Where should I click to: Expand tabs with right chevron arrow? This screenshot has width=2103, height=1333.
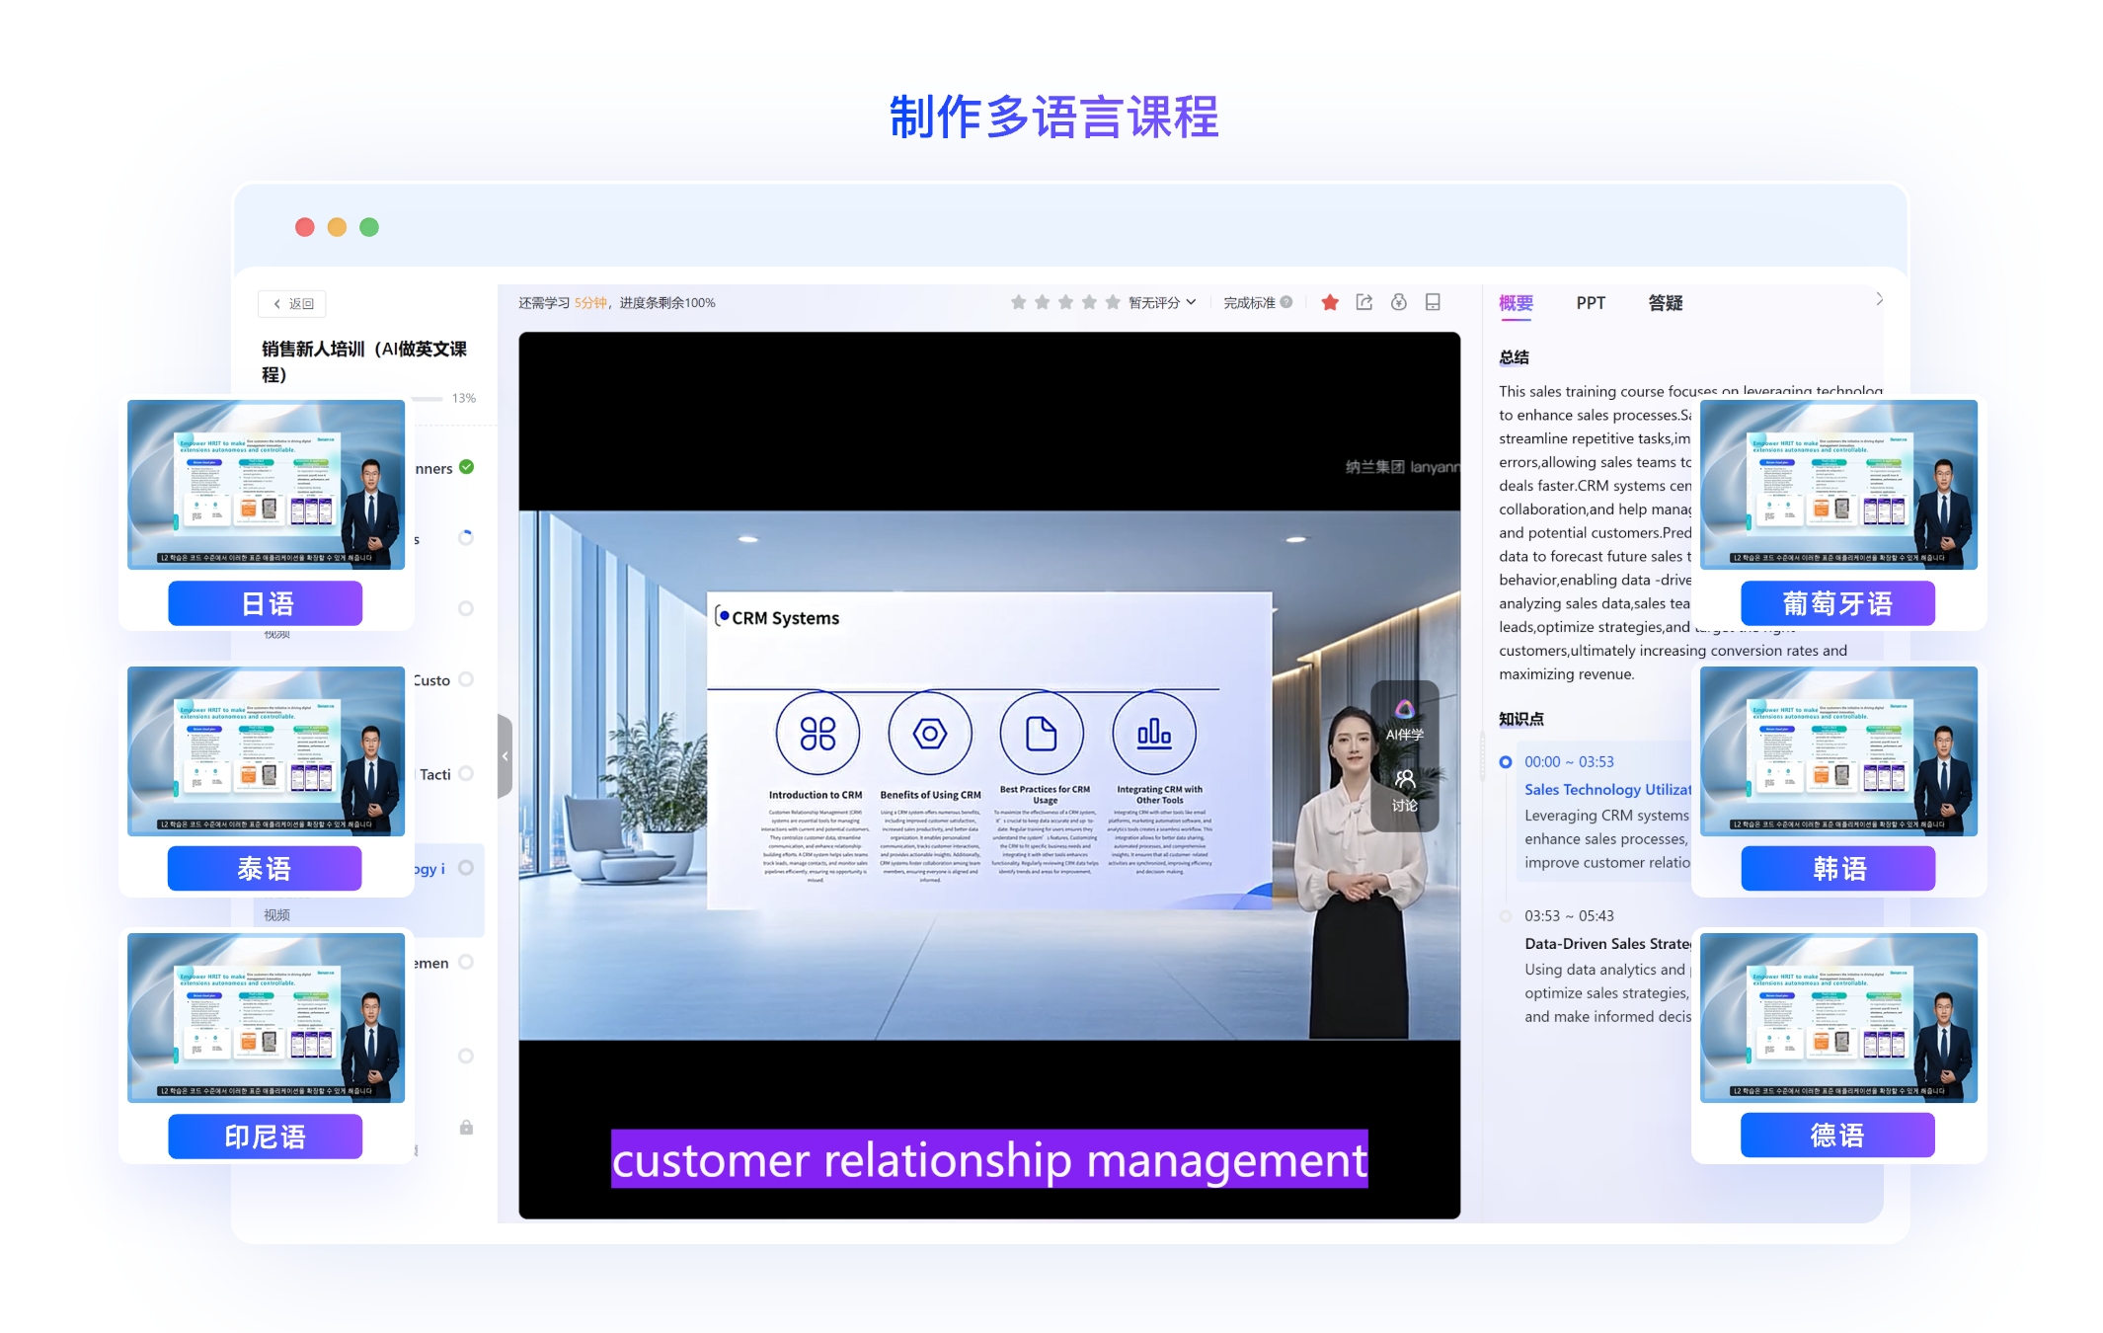(x=1879, y=299)
